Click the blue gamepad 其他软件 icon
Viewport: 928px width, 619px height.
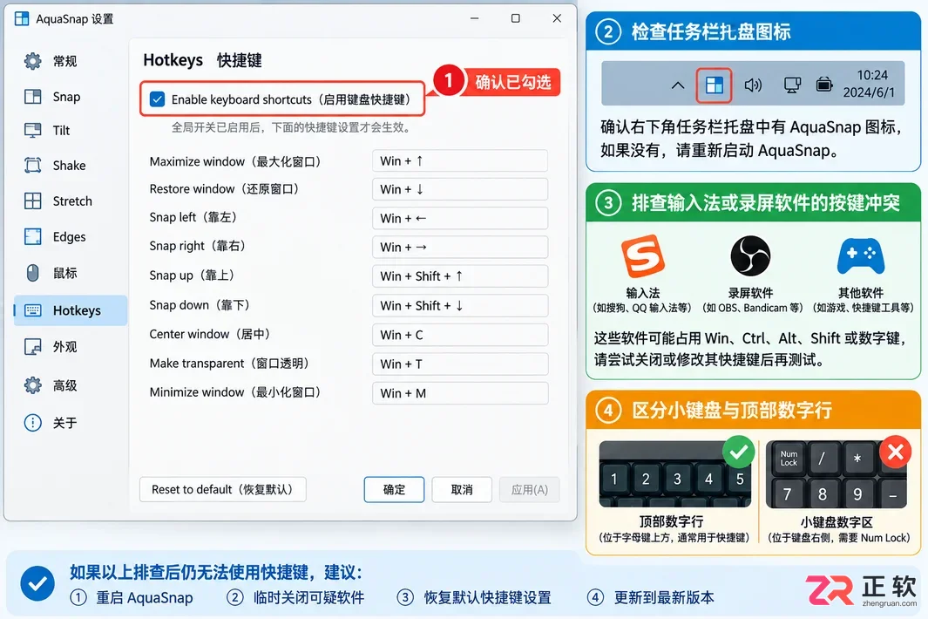click(861, 256)
